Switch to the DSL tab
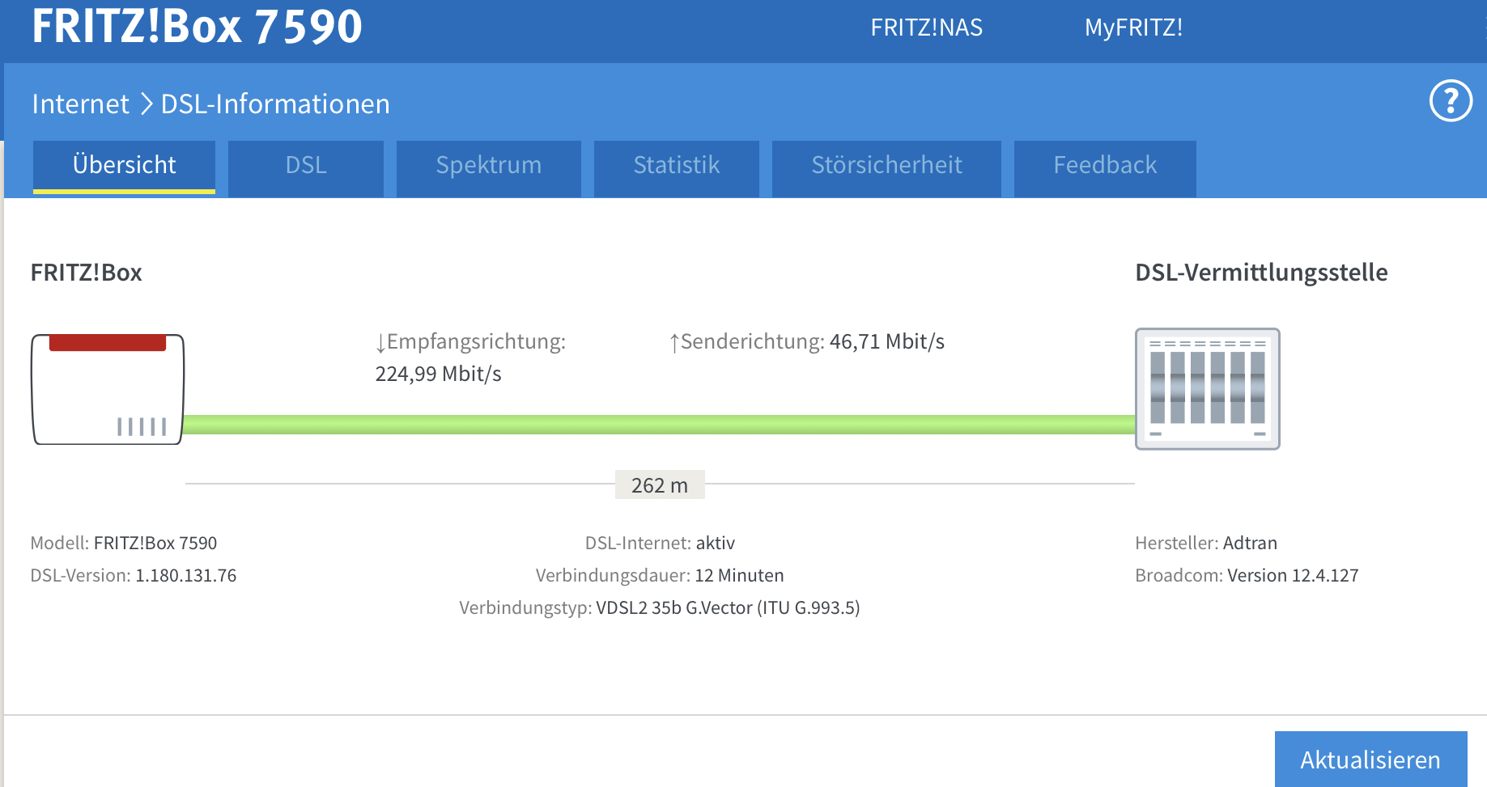Screen dimensions: 1487x787 coord(306,168)
